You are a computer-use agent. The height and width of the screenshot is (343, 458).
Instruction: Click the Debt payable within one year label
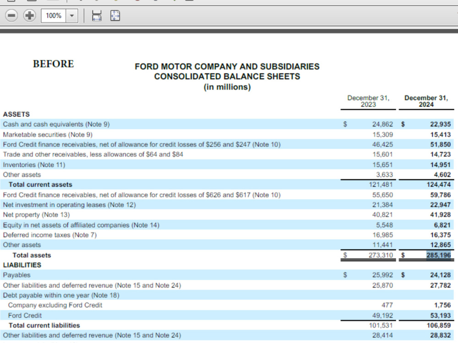61,295
